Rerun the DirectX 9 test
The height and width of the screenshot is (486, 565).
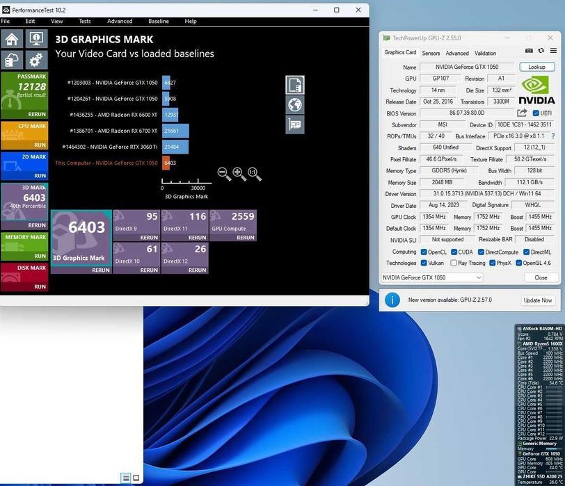tap(149, 238)
